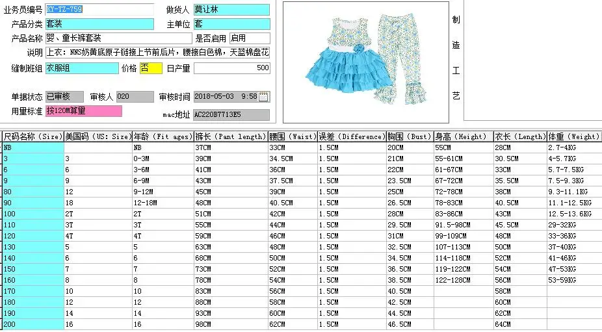The image size is (602, 332).
Task: Click the 体重 (Weight) column header
Action: [x=574, y=136]
